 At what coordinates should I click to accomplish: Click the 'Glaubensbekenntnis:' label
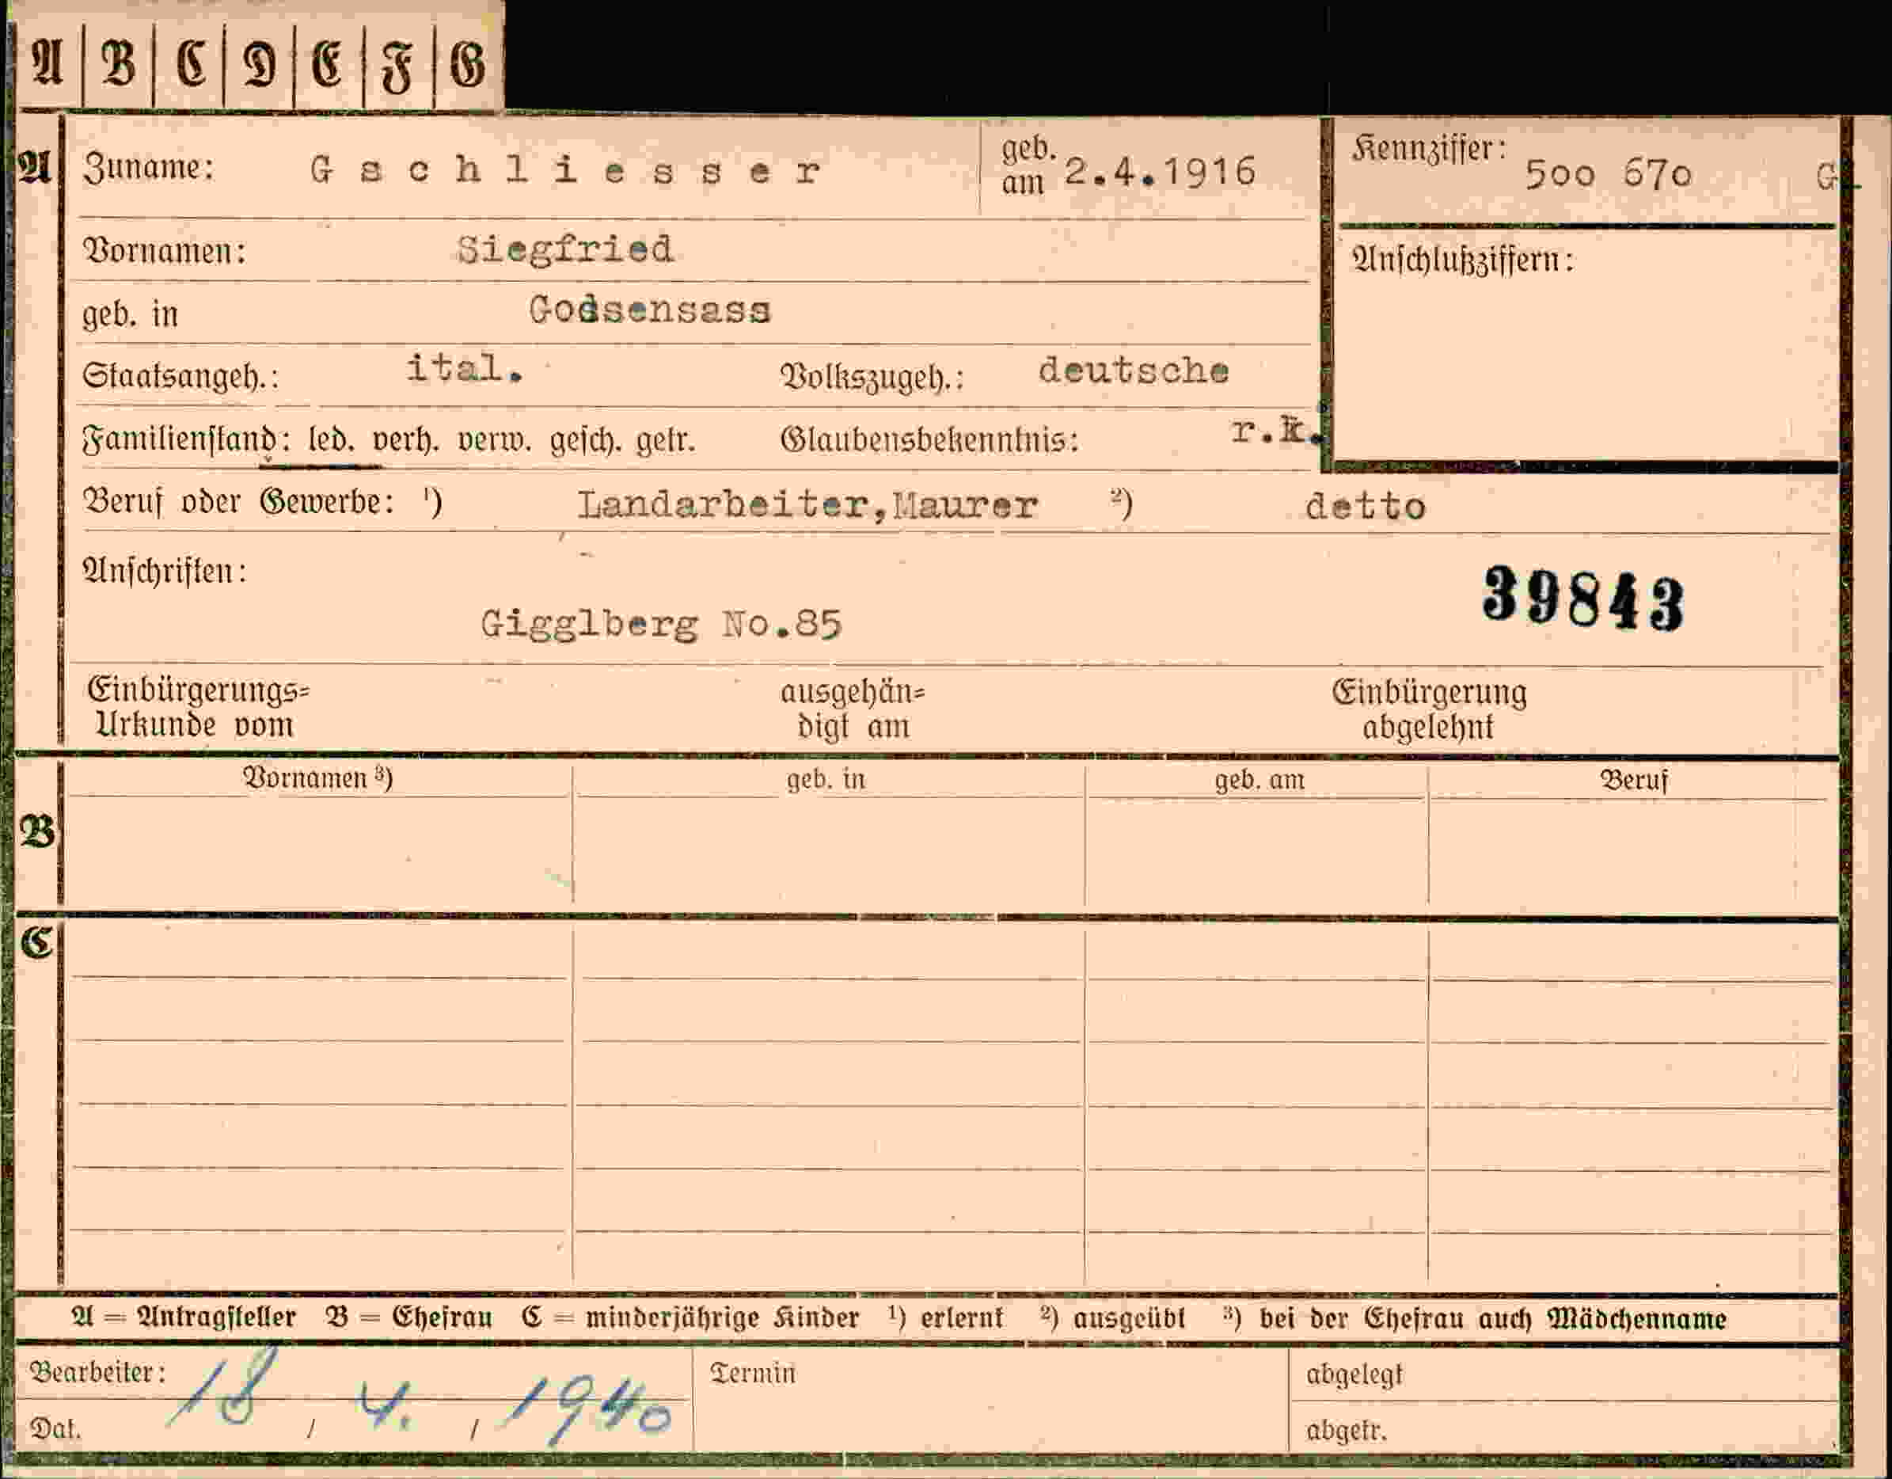[929, 440]
